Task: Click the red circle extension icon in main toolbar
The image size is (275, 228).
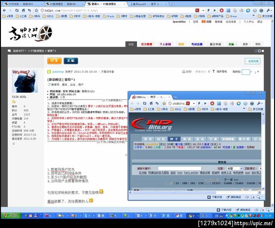Action: pos(221,11)
